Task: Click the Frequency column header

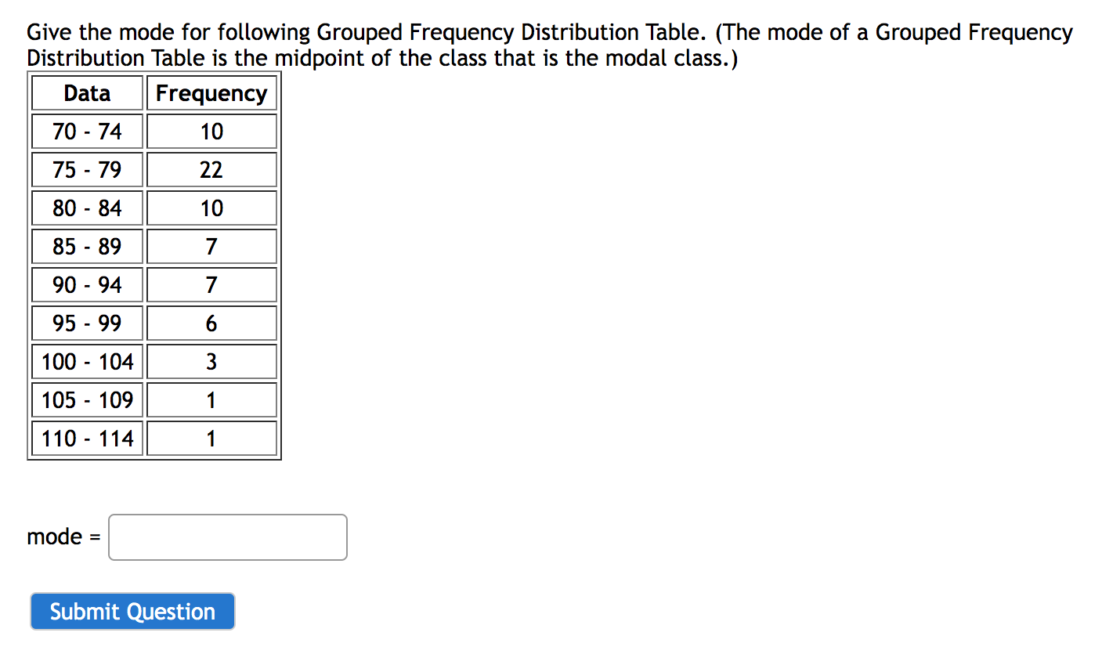Action: (211, 92)
